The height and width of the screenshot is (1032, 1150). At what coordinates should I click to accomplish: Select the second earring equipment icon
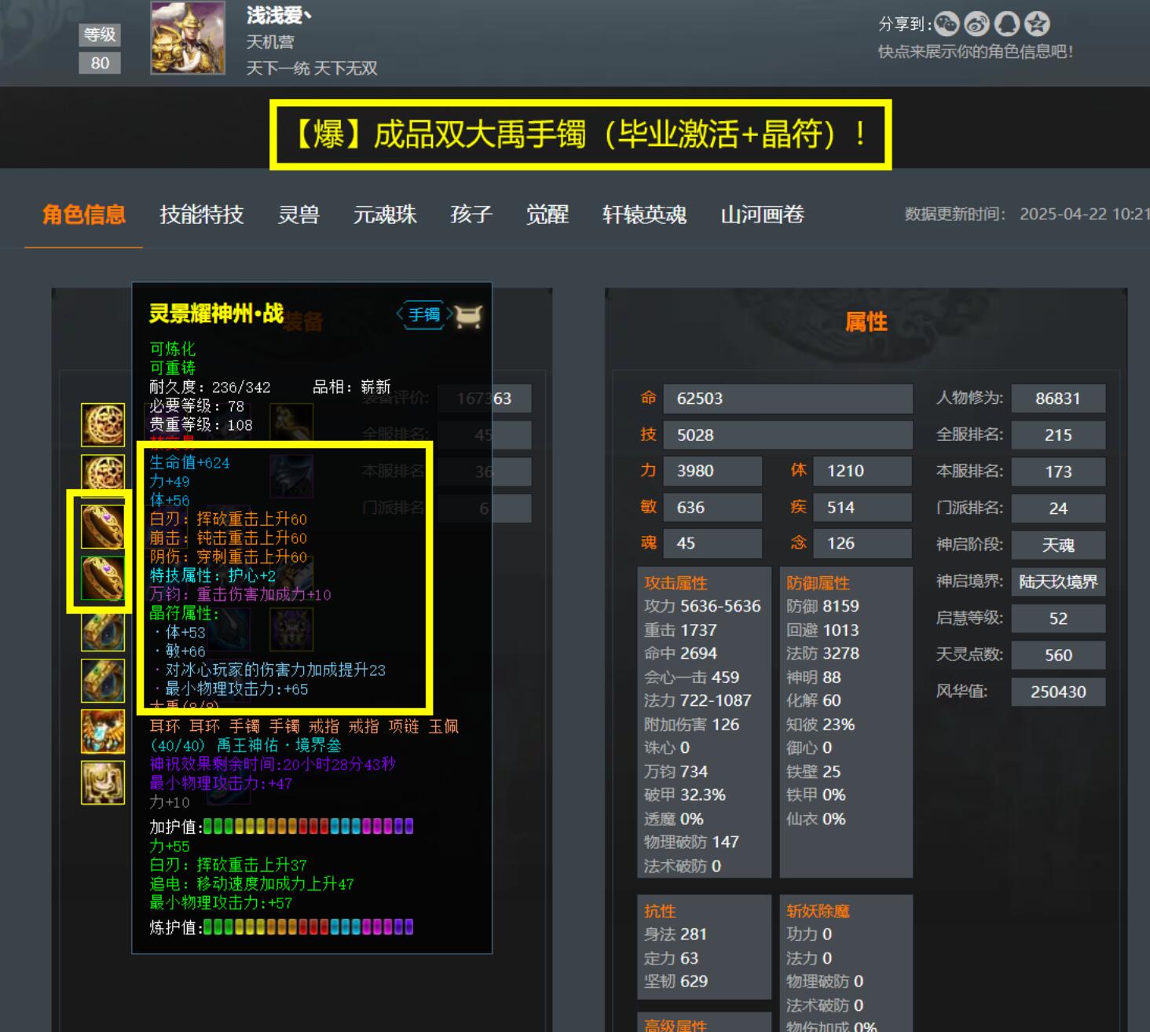point(103,474)
